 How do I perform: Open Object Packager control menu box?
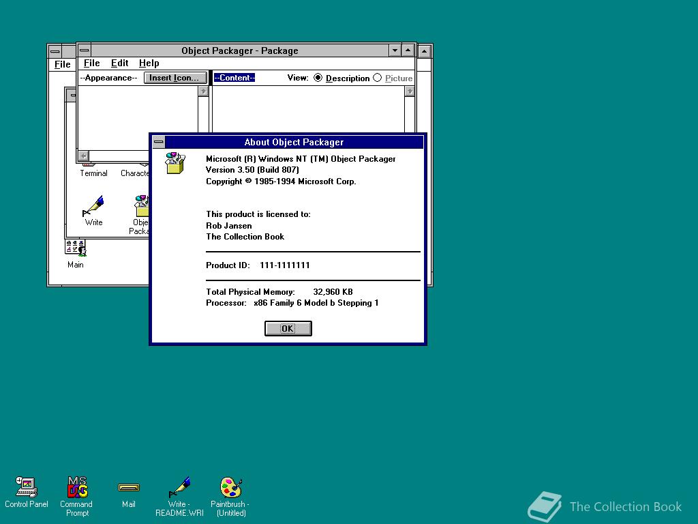click(85, 50)
